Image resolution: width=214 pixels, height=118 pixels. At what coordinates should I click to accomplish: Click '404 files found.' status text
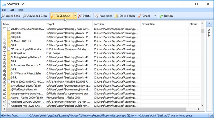click(10, 115)
